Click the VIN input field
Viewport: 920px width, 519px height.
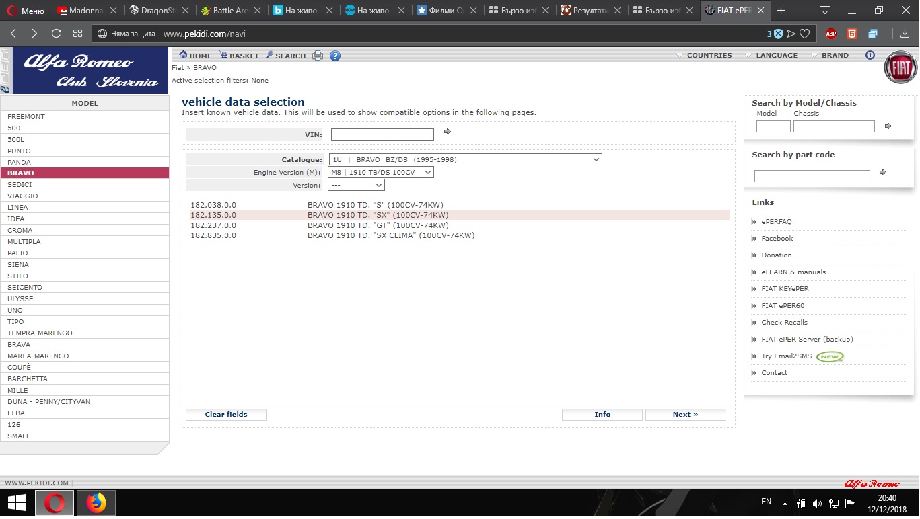pos(382,134)
